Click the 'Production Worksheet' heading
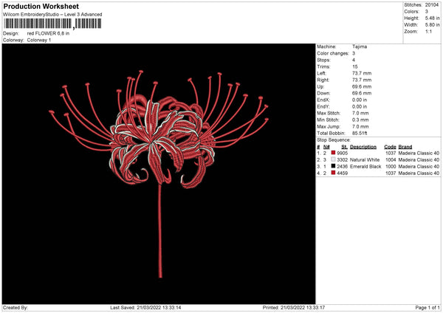Screen dimensions: 443x313 click(41, 7)
